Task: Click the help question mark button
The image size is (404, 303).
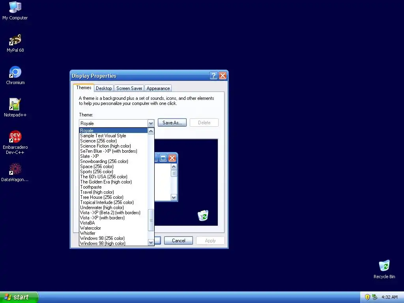Action: point(213,75)
